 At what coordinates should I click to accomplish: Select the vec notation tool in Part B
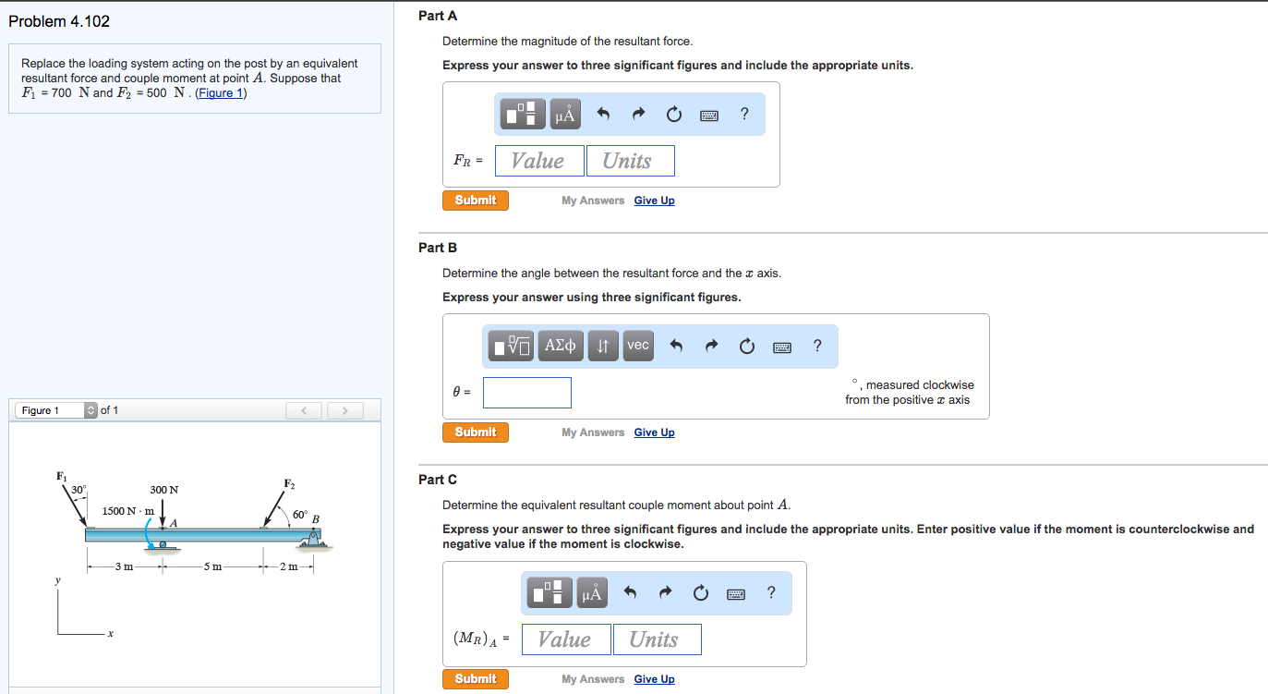[637, 346]
